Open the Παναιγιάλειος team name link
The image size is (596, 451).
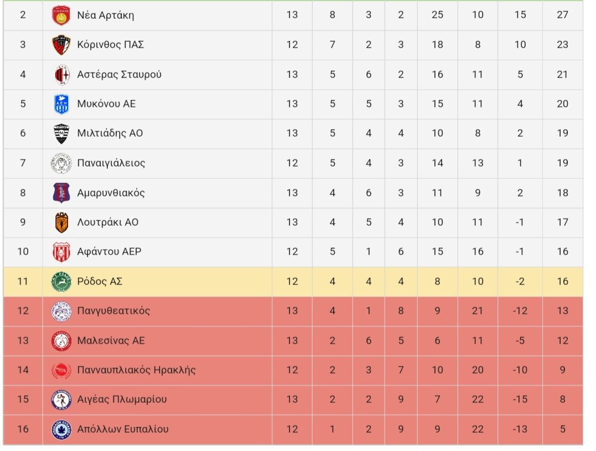tap(111, 163)
